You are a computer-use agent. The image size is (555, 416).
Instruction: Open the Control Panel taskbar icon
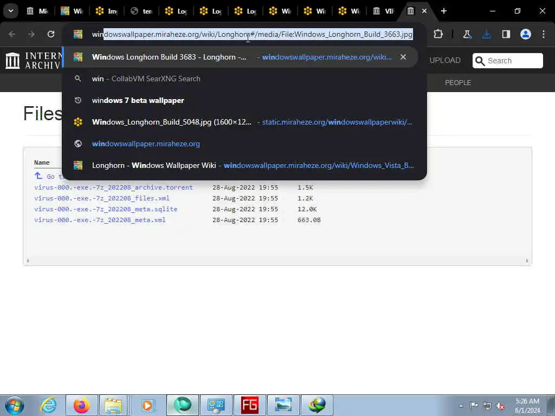[x=216, y=405]
